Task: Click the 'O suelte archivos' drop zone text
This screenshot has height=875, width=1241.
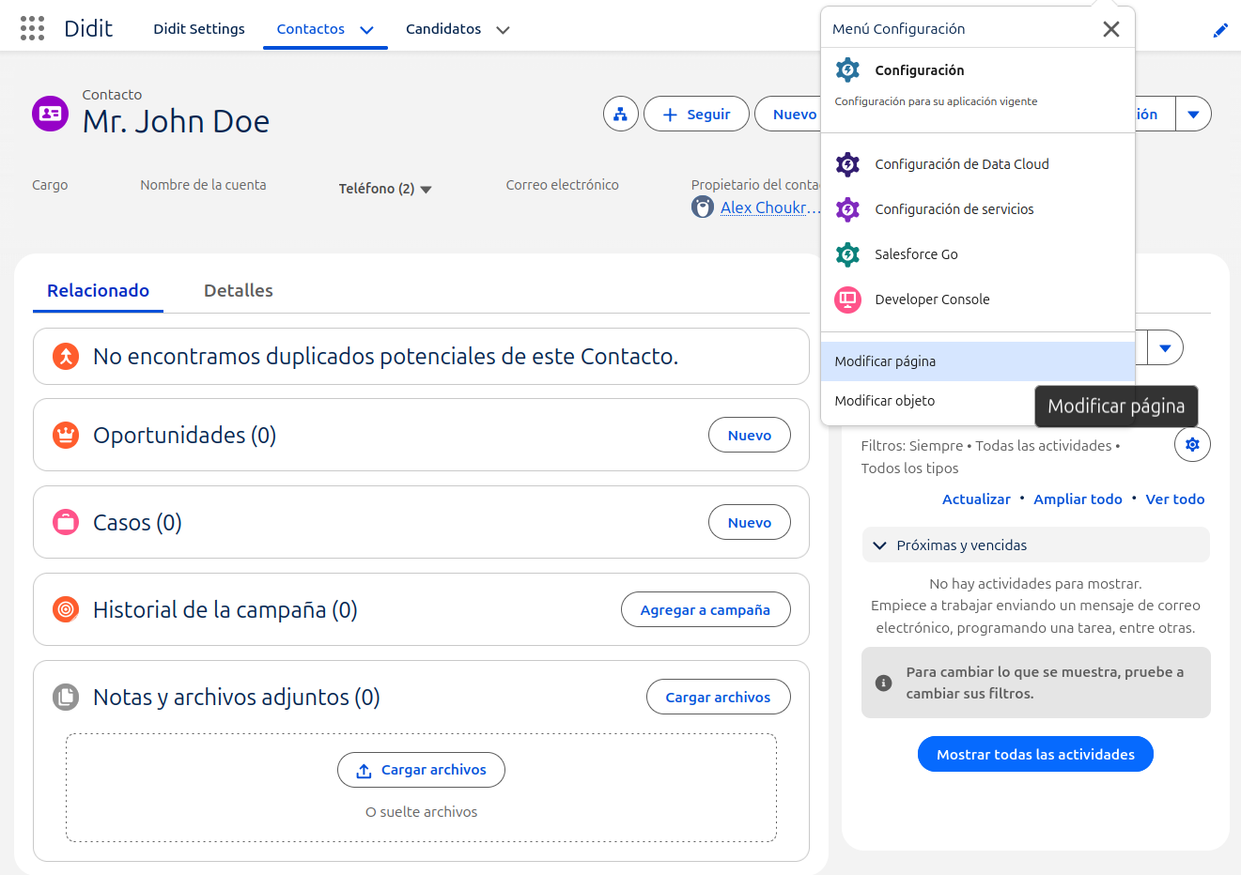Action: click(421, 812)
